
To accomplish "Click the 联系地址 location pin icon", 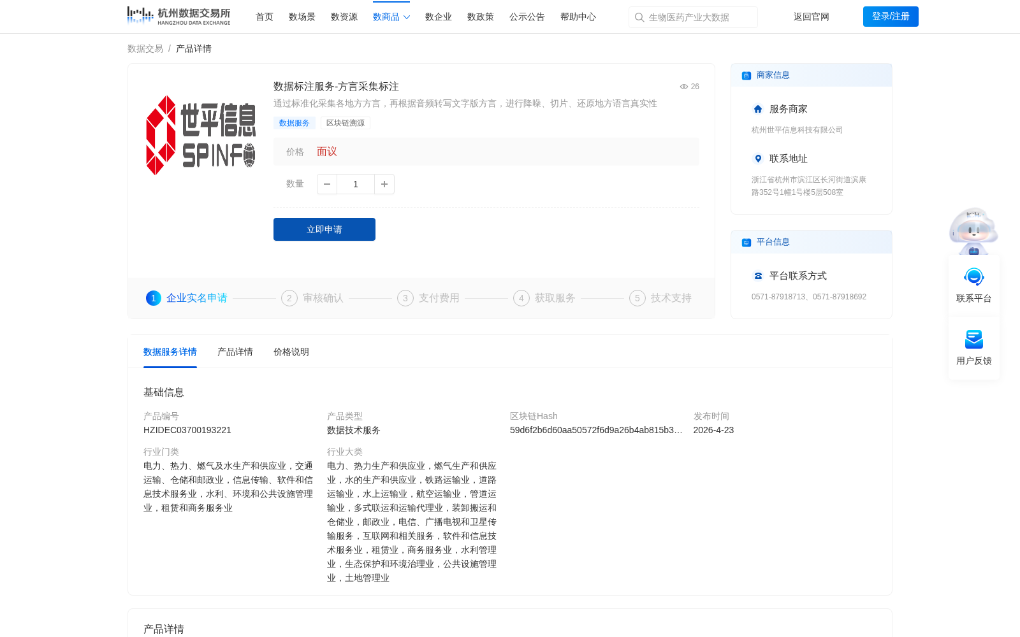I will [758, 159].
